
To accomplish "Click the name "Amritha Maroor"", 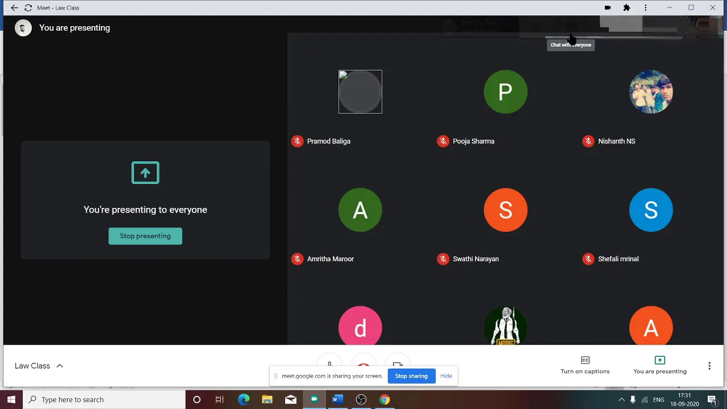I will (x=331, y=259).
